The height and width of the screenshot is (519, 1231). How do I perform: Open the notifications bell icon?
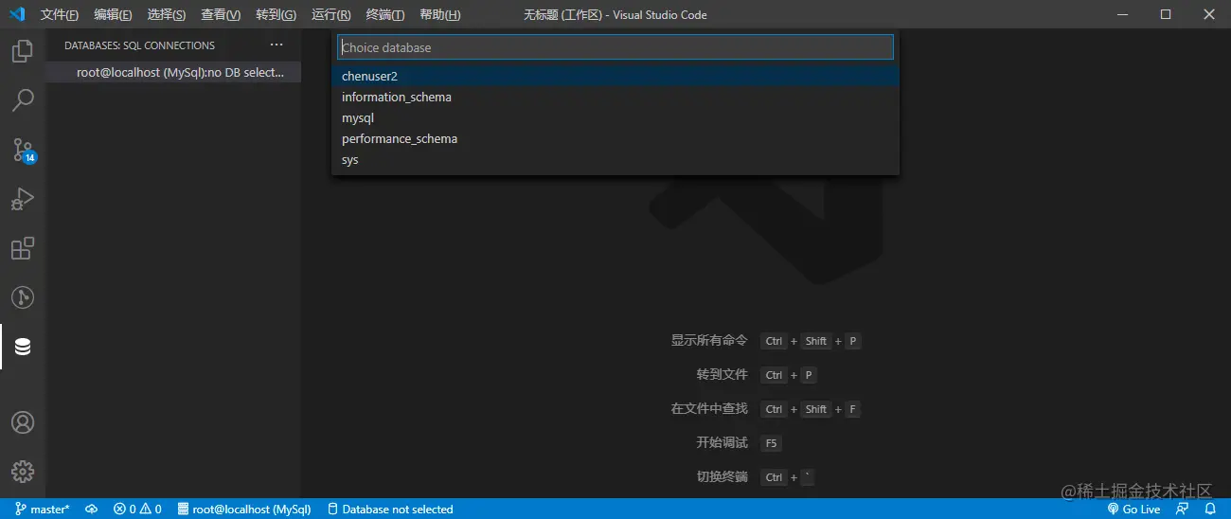click(1210, 510)
